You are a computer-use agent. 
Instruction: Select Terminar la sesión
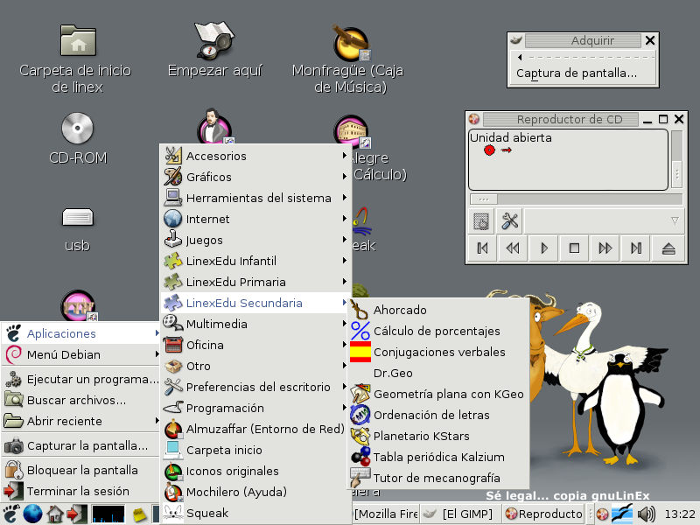tap(78, 491)
